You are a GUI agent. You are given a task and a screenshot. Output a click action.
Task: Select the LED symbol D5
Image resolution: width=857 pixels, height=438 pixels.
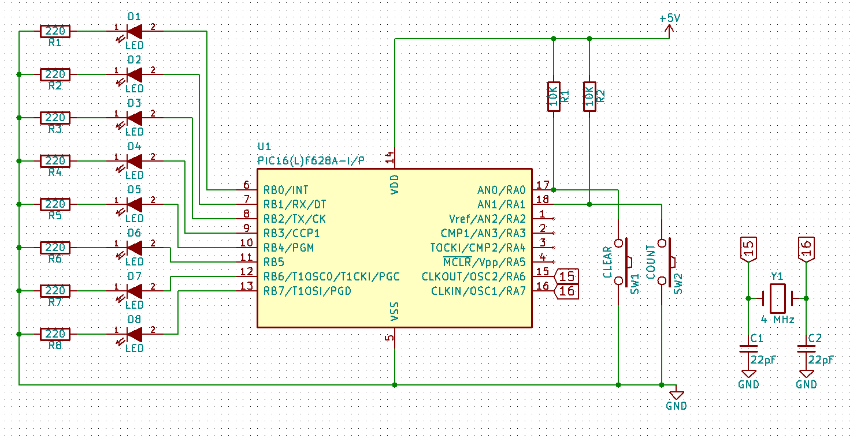tap(134, 204)
